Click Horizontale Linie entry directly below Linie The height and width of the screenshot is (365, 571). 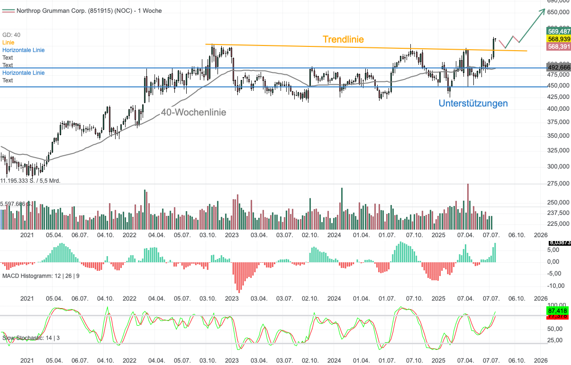tap(24, 50)
